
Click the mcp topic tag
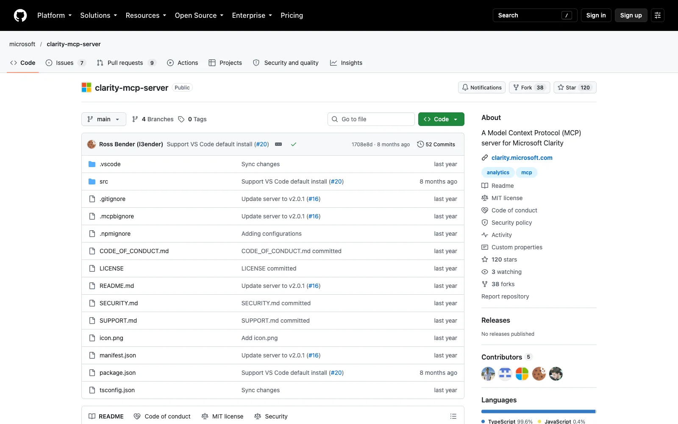pos(527,173)
